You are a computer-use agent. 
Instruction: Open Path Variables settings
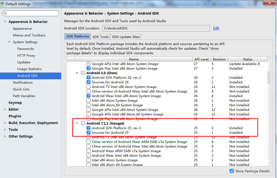24,96
